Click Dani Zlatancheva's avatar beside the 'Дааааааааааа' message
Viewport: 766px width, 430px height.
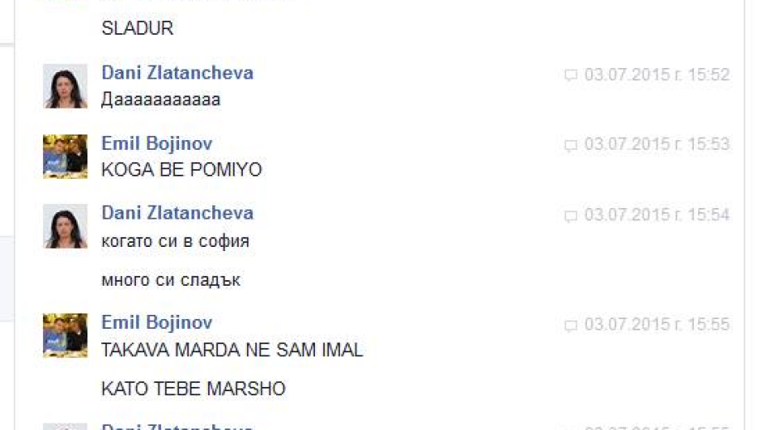[x=65, y=86]
